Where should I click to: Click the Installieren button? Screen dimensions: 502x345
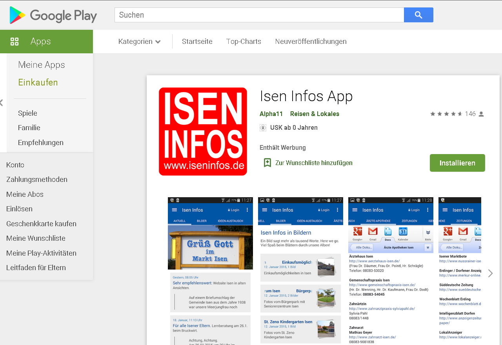pos(457,163)
